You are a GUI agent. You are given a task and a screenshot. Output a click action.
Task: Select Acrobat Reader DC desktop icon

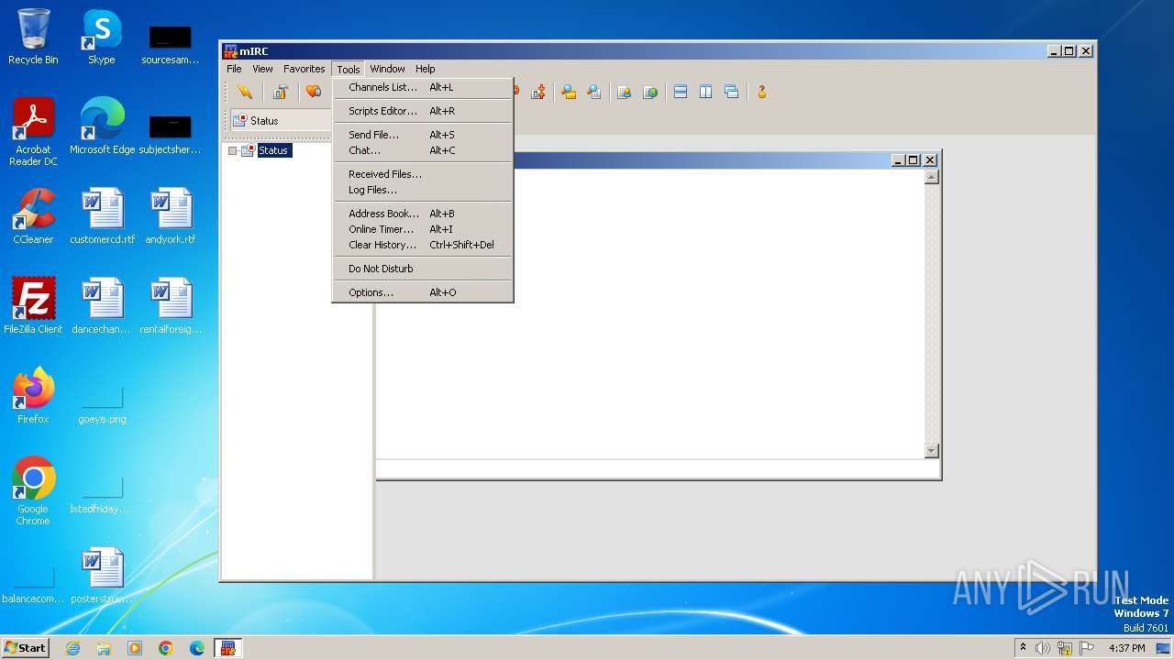pos(33,132)
